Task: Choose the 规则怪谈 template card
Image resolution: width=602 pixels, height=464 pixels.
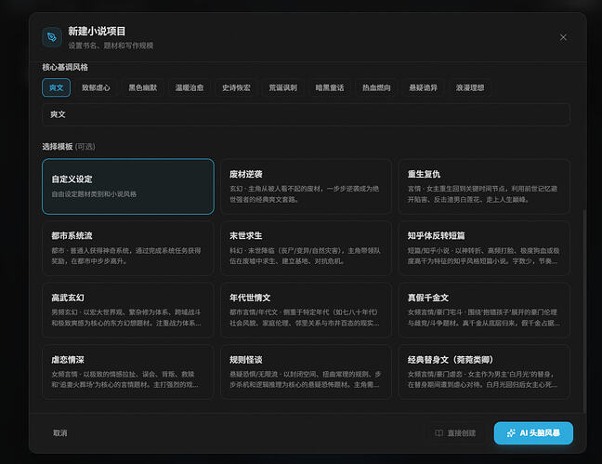Action: pos(306,372)
